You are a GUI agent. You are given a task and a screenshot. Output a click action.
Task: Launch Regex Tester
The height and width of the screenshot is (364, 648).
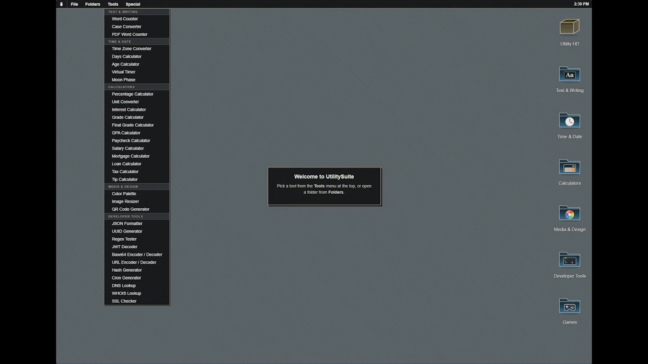click(137, 239)
